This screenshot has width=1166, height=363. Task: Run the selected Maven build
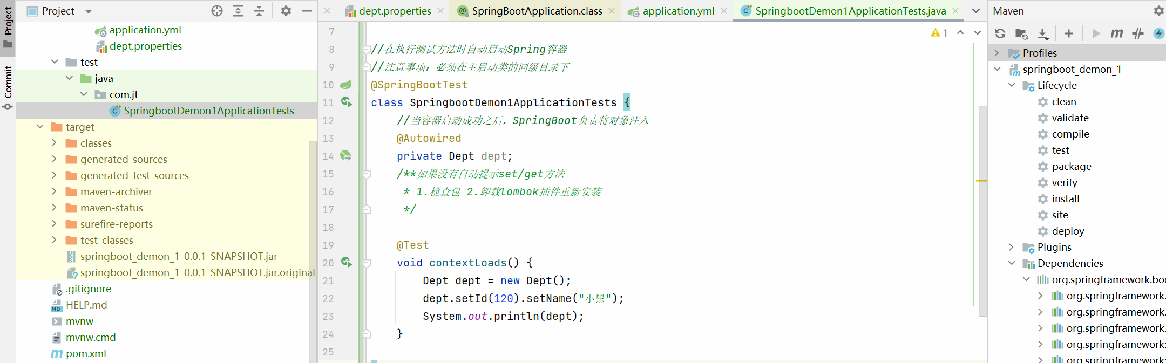[x=1096, y=33]
